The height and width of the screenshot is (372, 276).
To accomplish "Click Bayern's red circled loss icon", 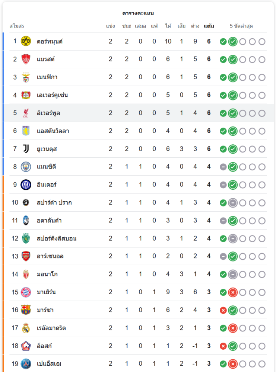I will point(233,292).
